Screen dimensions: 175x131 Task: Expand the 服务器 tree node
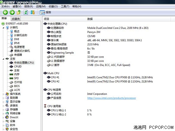[x=3, y=98]
